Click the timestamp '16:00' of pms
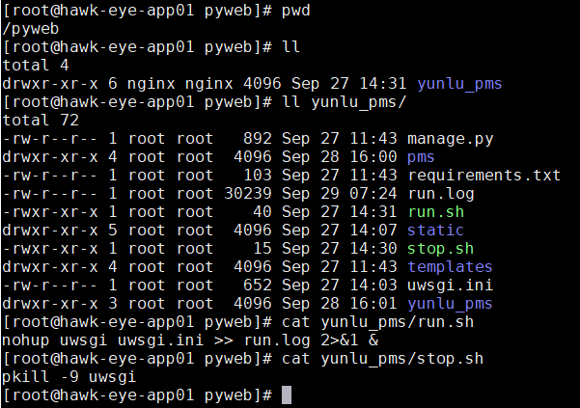 373,157
